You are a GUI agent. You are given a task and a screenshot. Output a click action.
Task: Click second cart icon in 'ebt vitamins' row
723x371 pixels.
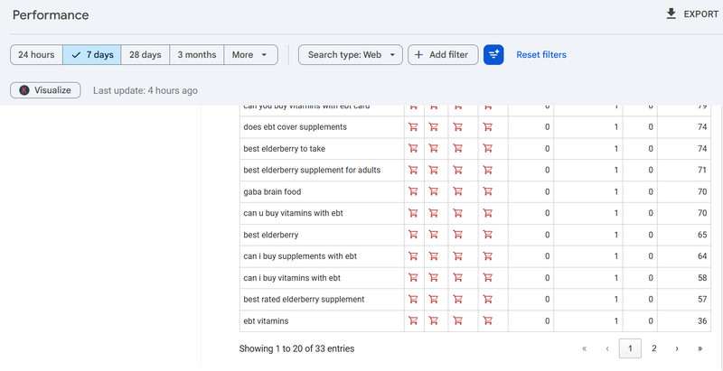pos(434,320)
